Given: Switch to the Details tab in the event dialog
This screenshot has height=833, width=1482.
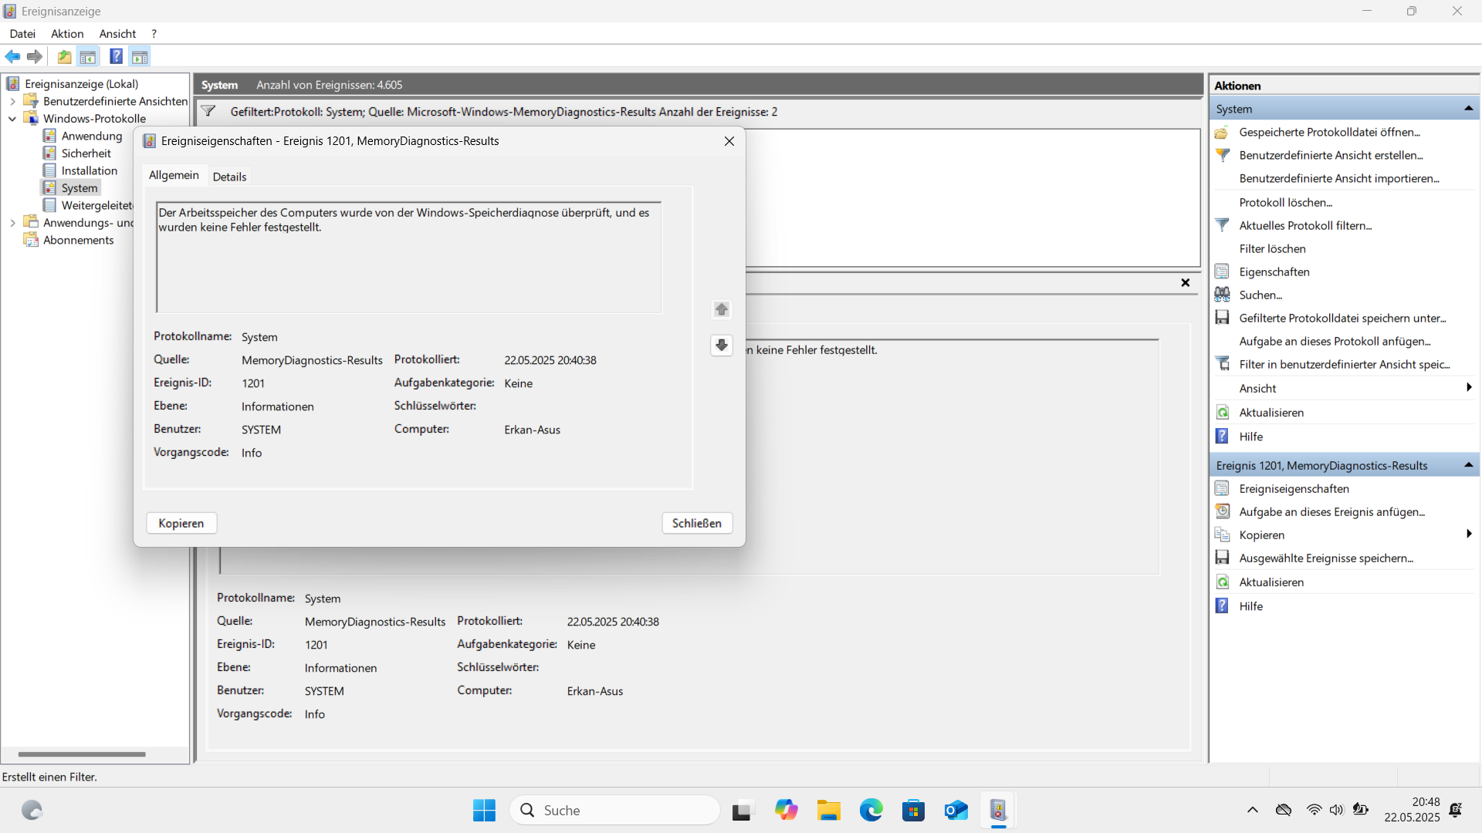Looking at the screenshot, I should (x=229, y=176).
